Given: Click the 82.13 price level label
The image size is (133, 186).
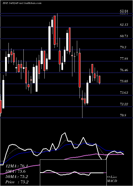Looking at the screenshot, I should (x=124, y=25).
